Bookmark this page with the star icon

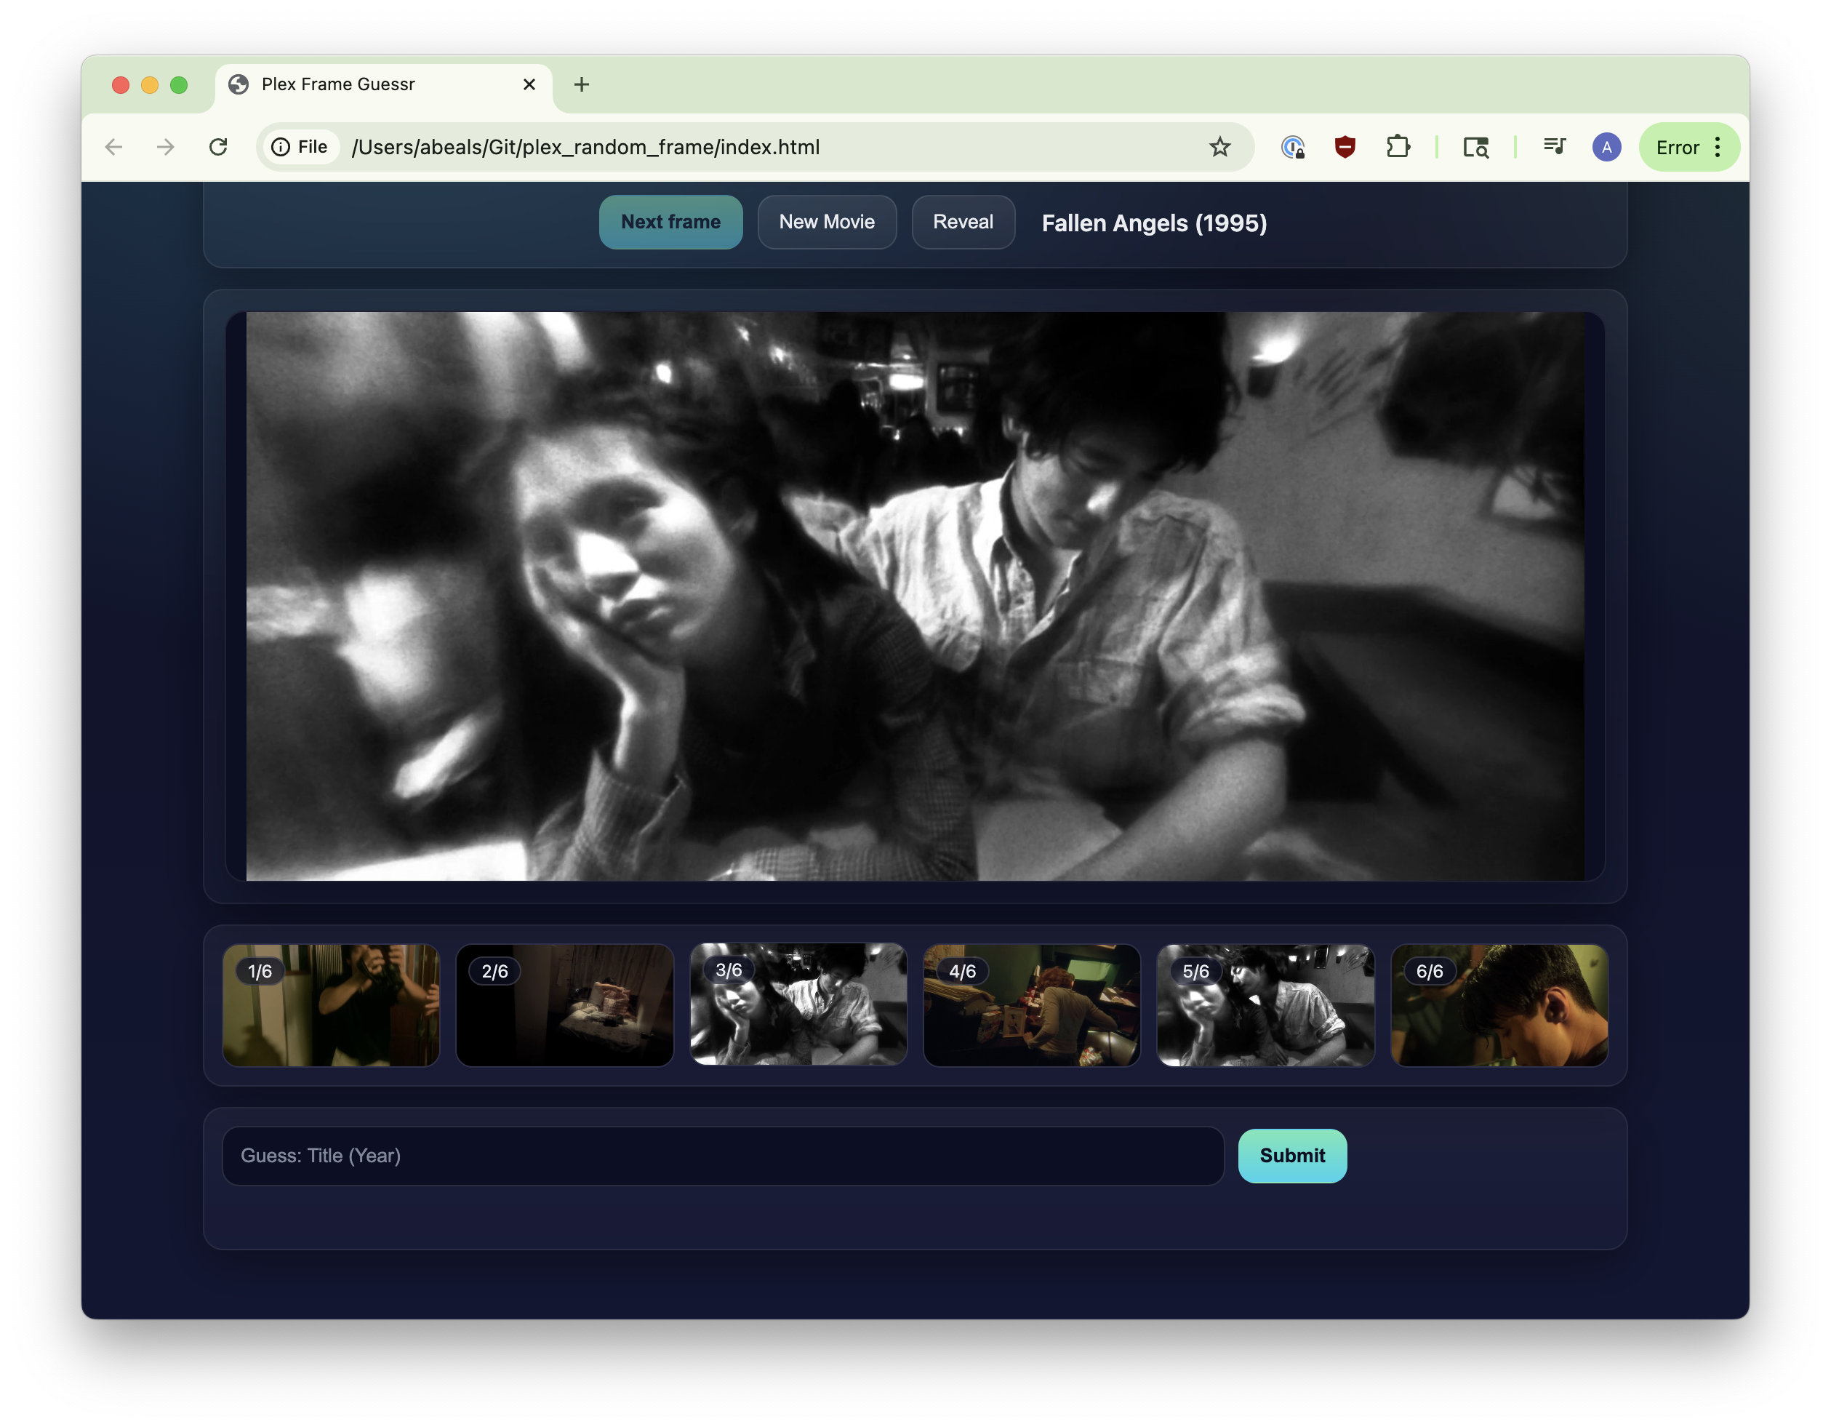[x=1220, y=148]
